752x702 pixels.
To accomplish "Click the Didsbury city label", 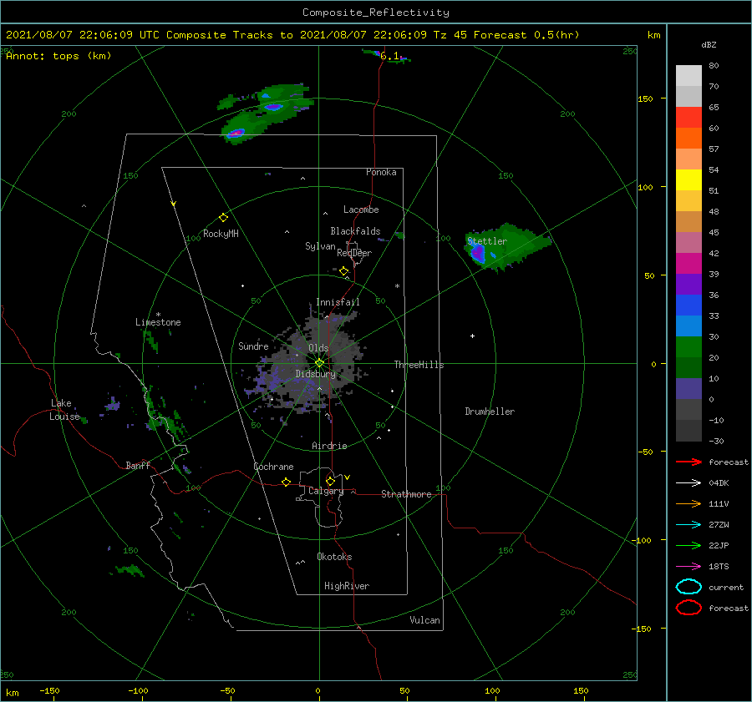I will tap(316, 374).
